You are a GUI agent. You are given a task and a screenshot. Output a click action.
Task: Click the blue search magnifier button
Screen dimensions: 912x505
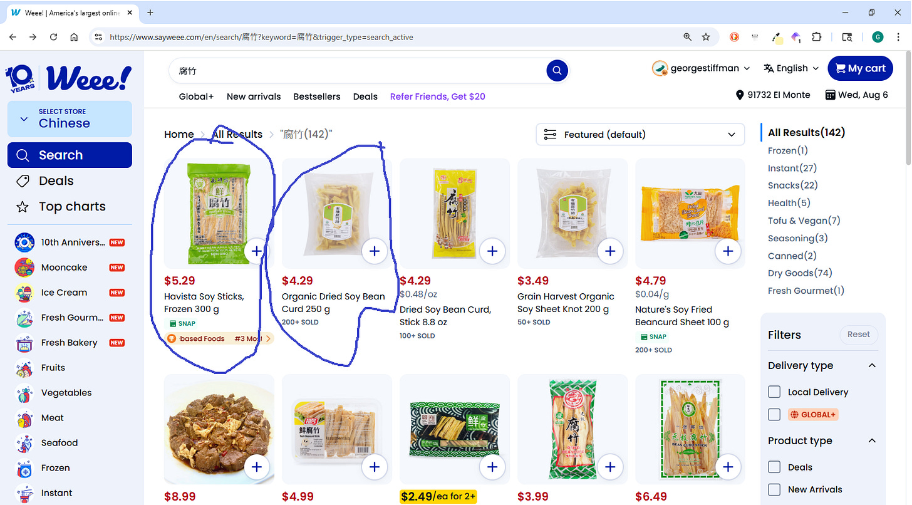(557, 71)
